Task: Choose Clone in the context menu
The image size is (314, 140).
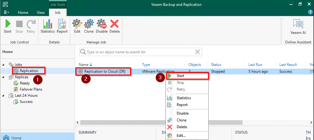Action: [x=187, y=120]
